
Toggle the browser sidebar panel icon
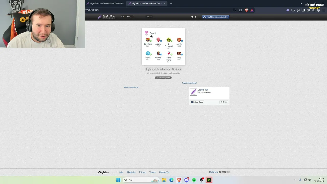303,10
